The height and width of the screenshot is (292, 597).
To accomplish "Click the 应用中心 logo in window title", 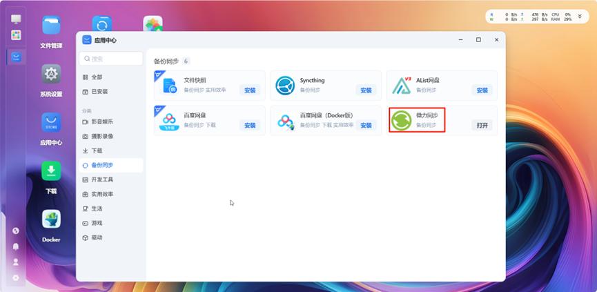I will (x=87, y=40).
